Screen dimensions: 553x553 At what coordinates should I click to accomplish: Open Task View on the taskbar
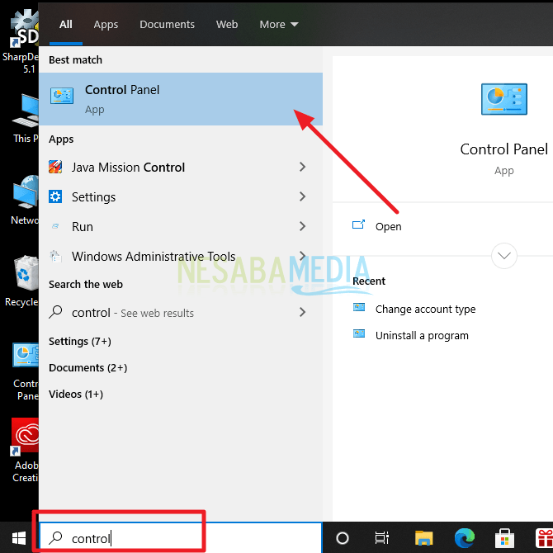tap(382, 538)
